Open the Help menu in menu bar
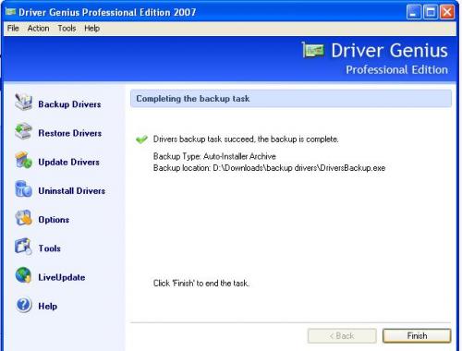 click(91, 29)
